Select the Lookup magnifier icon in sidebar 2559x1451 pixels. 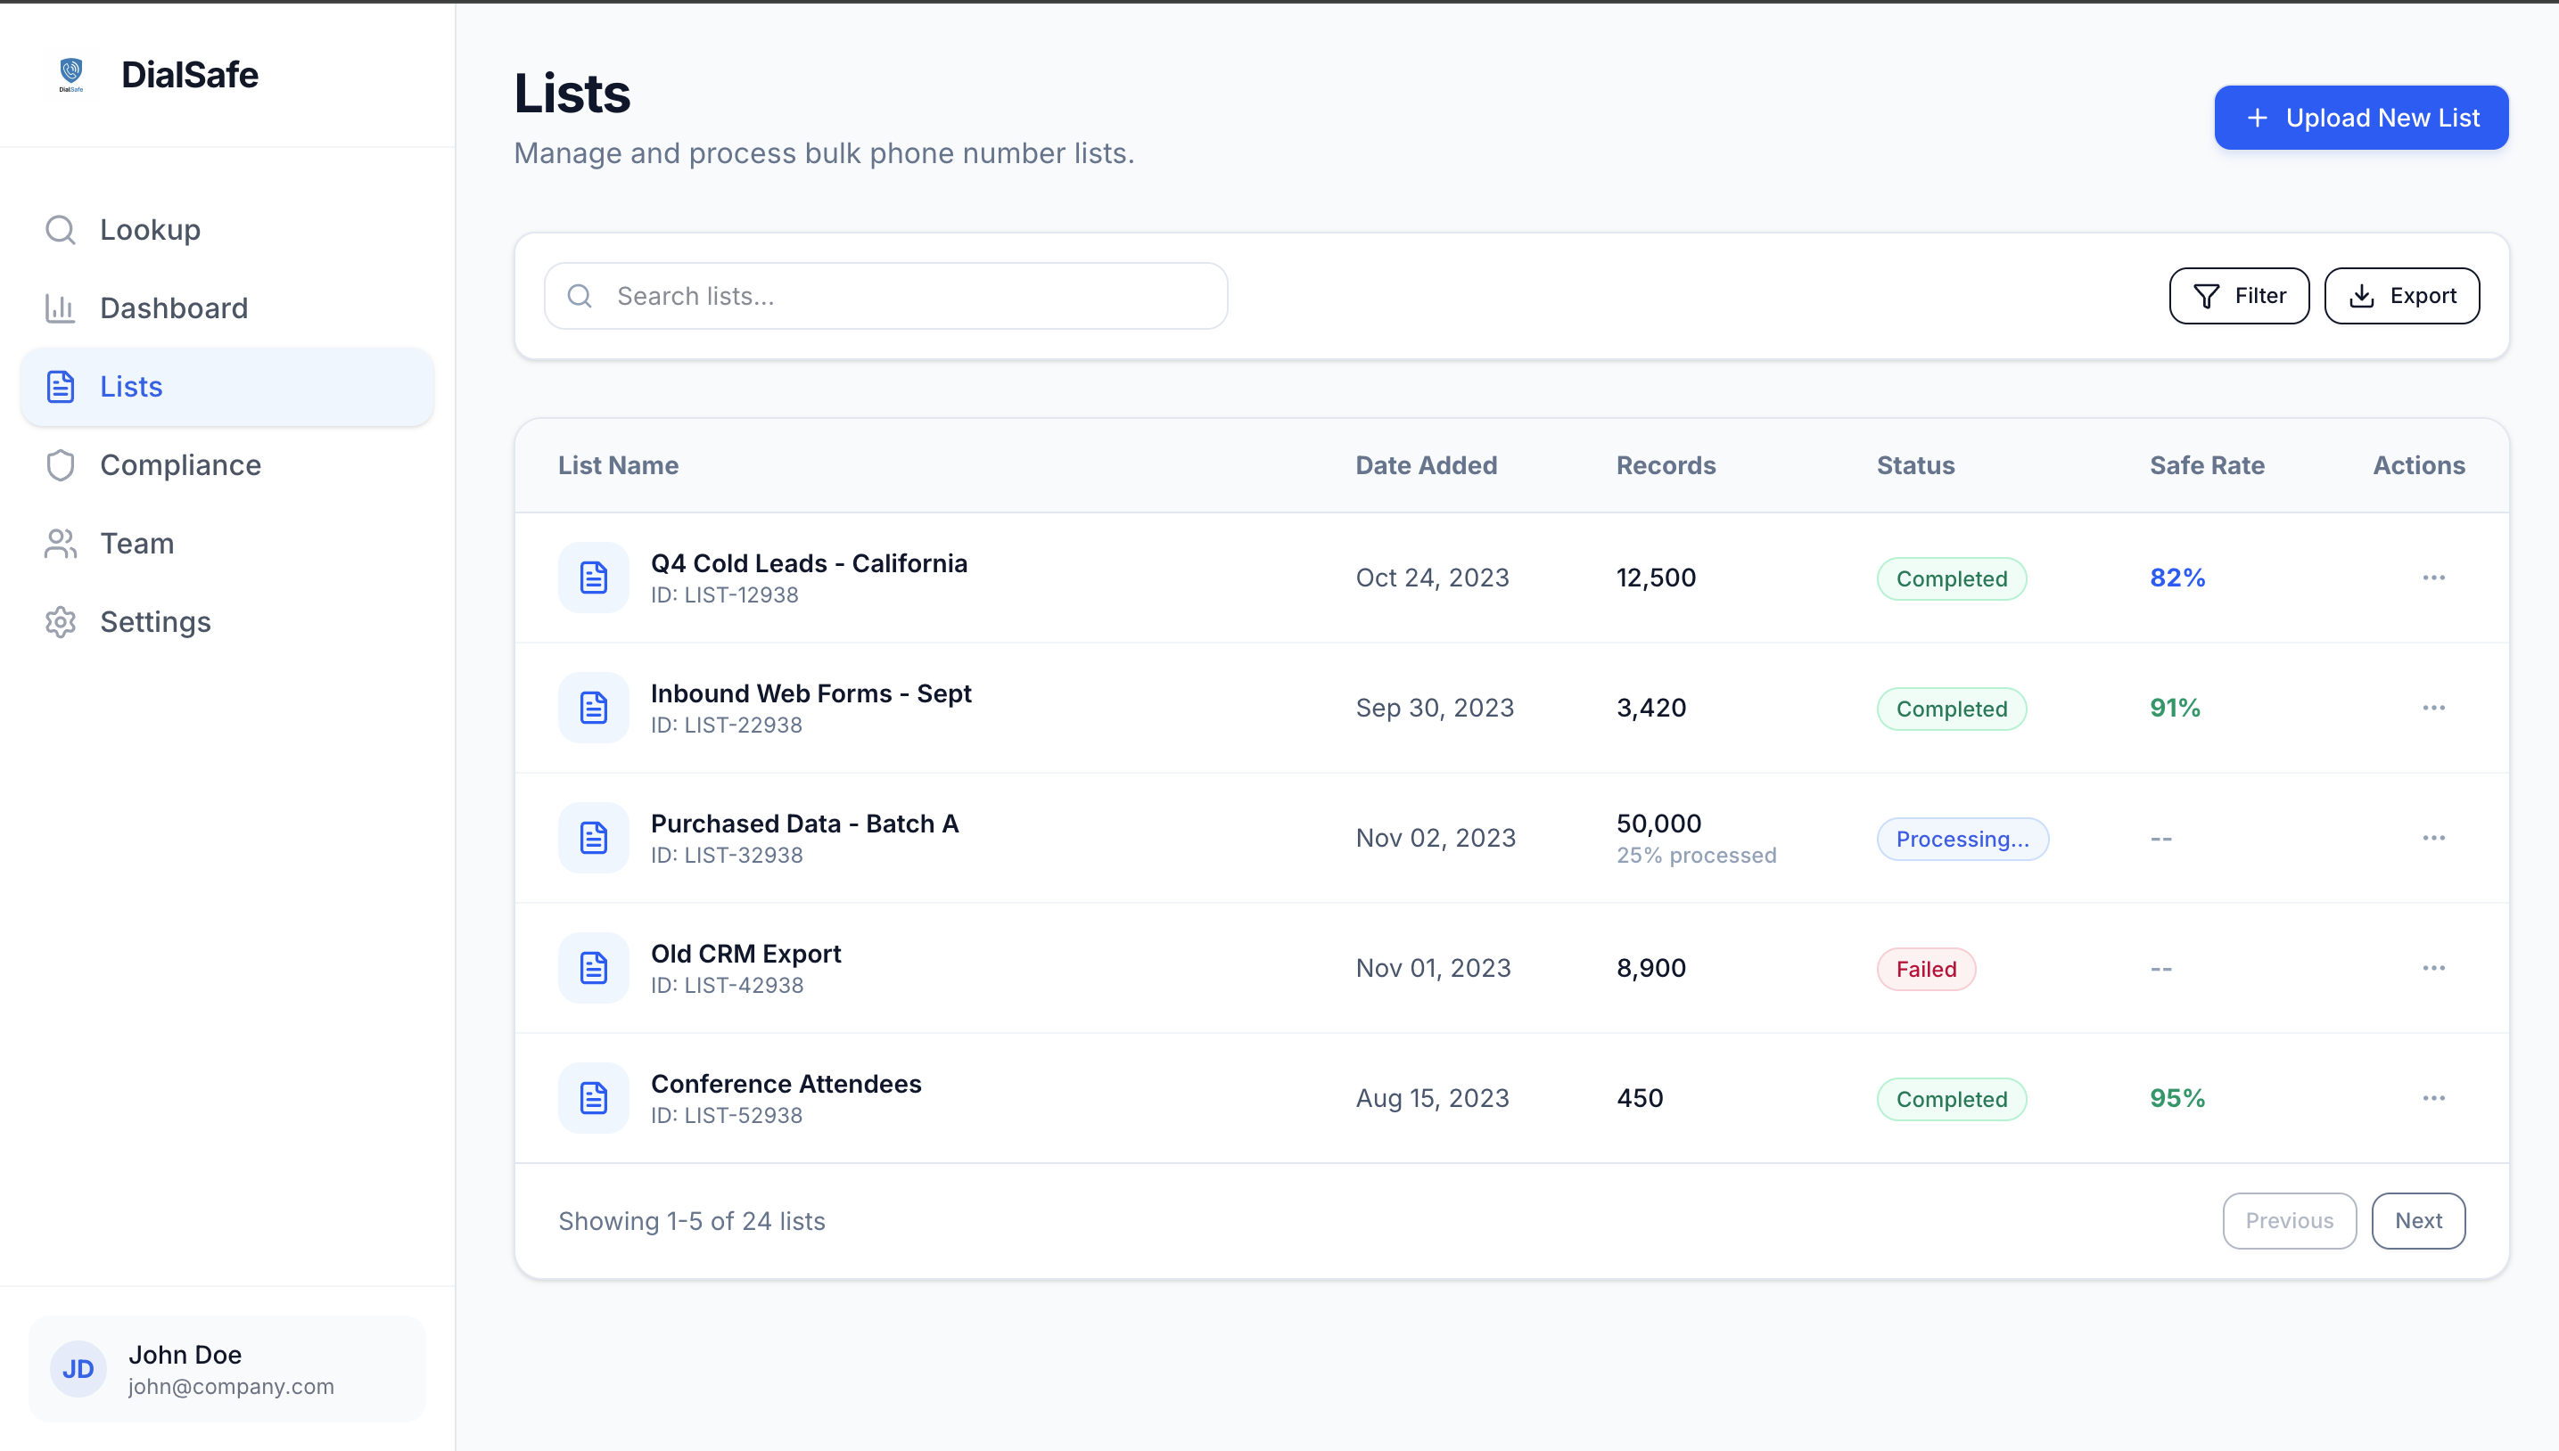click(61, 229)
